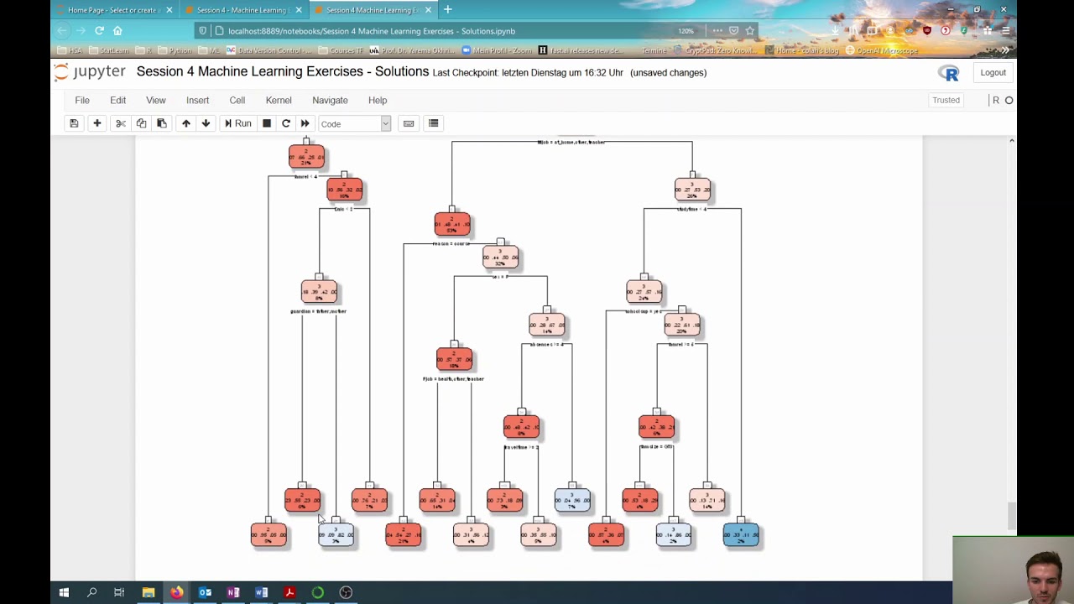This screenshot has height=604, width=1074.
Task: Go to the browser home page
Action: pos(117,31)
